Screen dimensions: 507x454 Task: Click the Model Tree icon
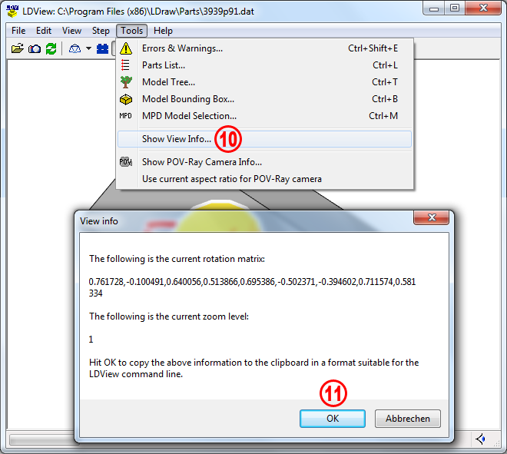tap(126, 82)
